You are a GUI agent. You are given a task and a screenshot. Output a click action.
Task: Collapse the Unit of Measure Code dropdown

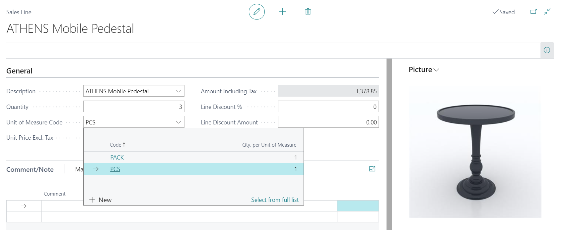click(178, 122)
